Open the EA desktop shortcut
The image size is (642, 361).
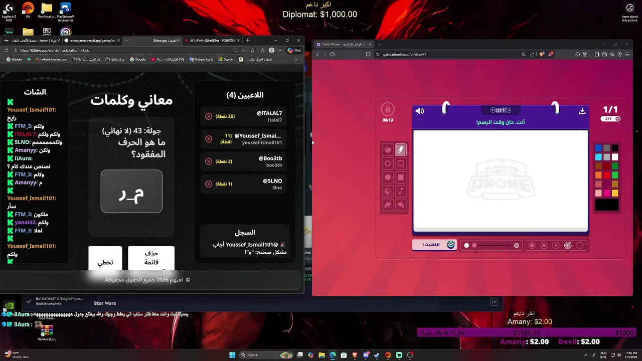coord(28,11)
